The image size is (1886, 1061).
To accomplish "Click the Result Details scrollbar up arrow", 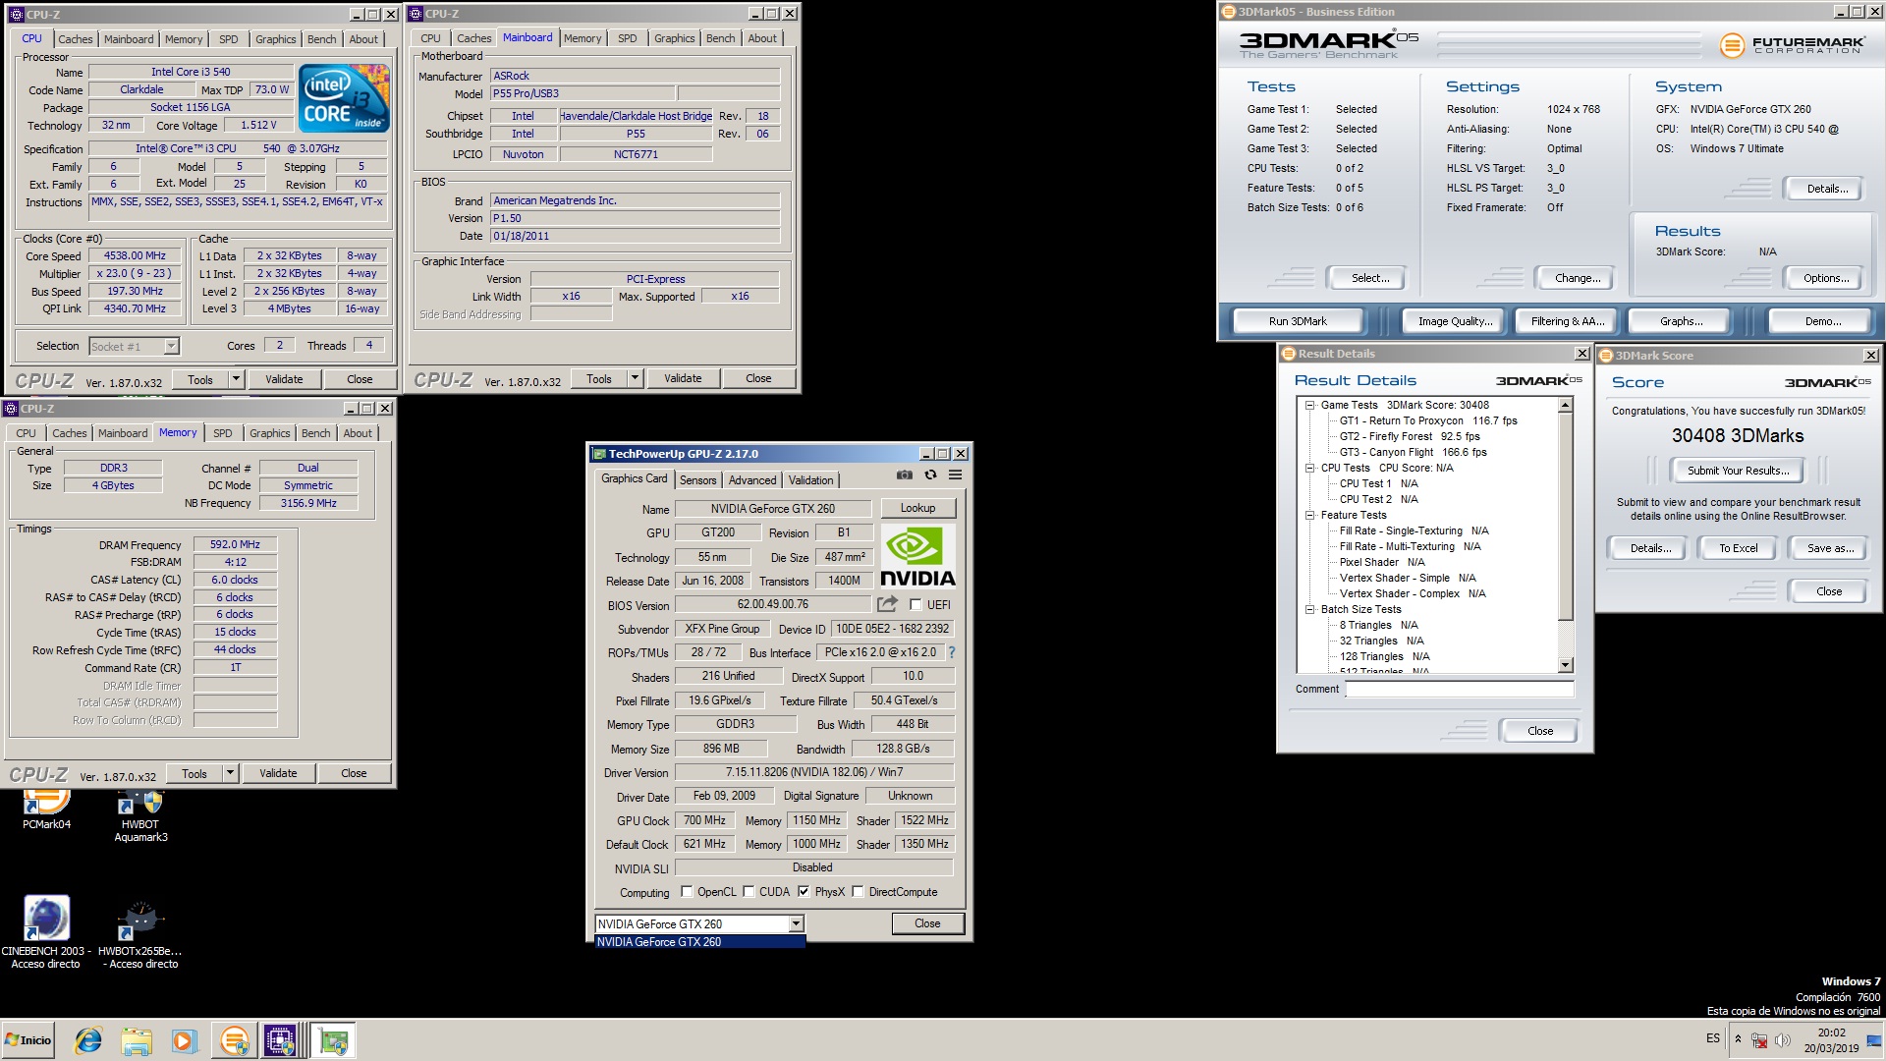I will (x=1566, y=405).
